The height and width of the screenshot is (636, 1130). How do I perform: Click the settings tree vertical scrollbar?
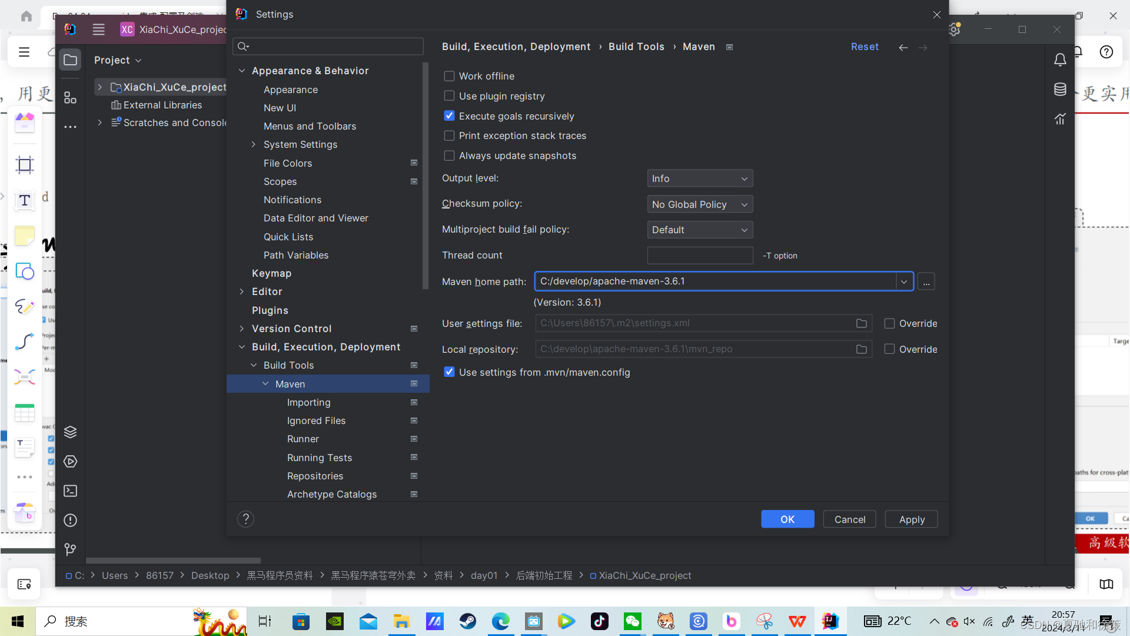coord(426,176)
